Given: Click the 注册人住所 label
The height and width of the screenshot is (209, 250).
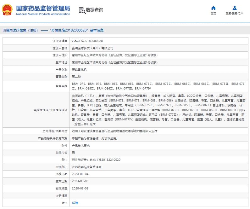Looking at the screenshot, I should coord(60,55).
